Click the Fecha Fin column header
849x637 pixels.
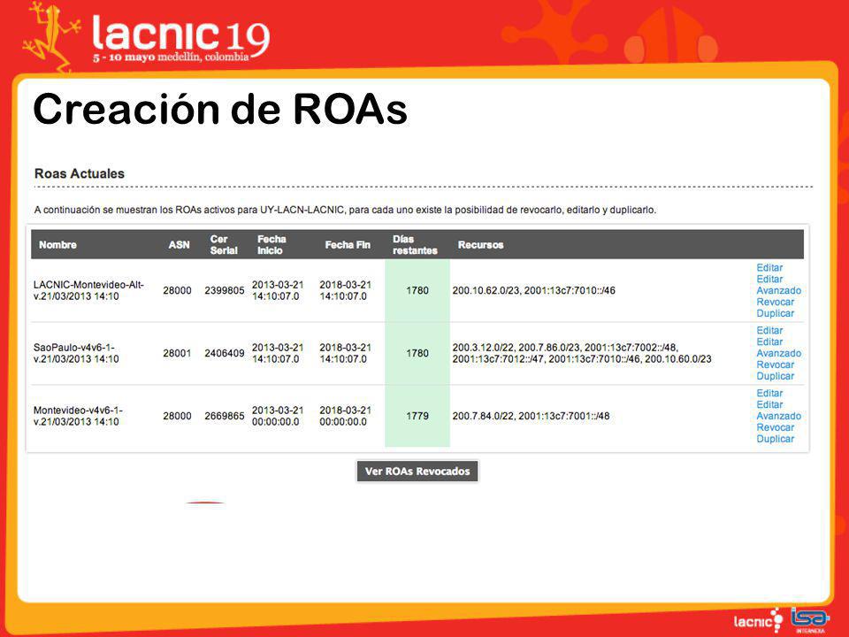[348, 245]
